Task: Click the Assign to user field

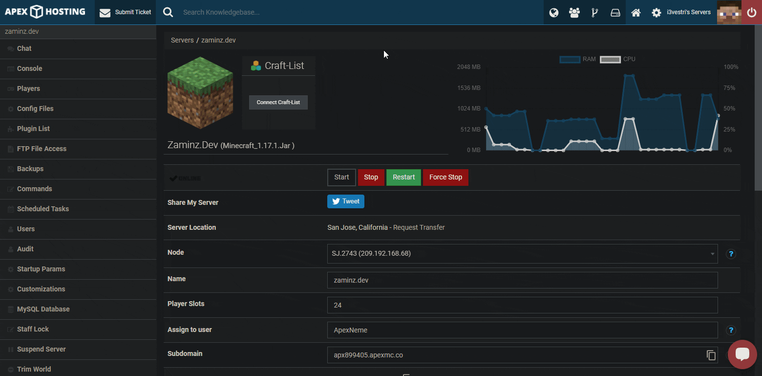Action: (x=523, y=330)
